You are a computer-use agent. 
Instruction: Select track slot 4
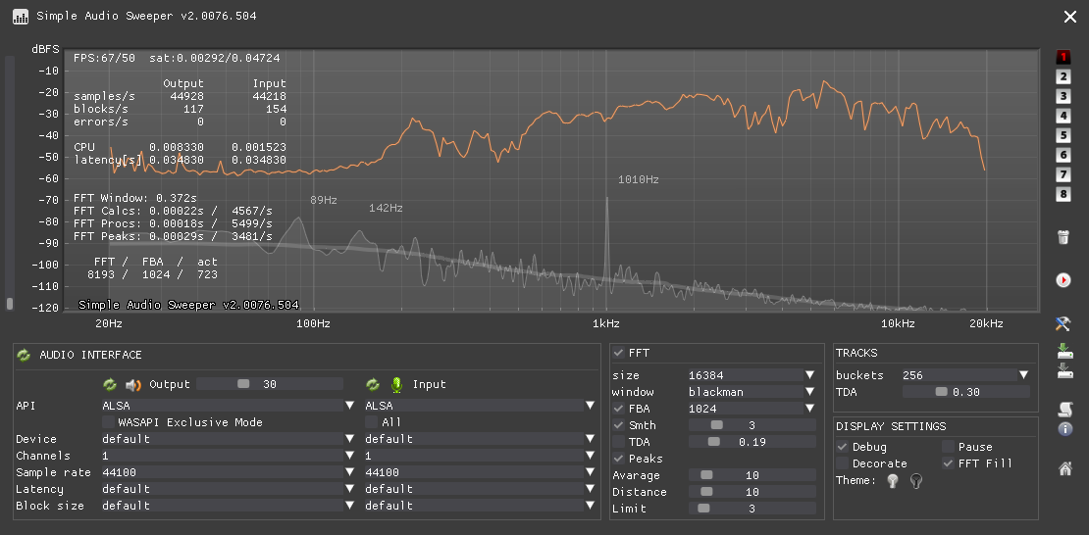pos(1063,116)
